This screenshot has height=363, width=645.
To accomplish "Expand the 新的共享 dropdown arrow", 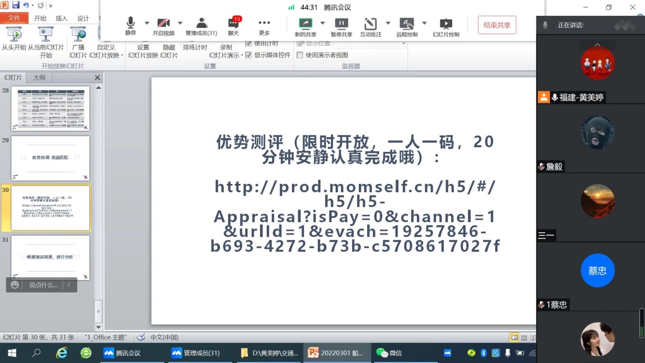I will click(322, 23).
